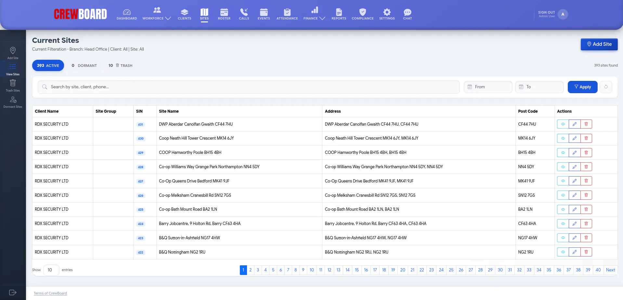This screenshot has height=300, width=623.
Task: Open the Terms of CrewBoard link
Action: 50,293
